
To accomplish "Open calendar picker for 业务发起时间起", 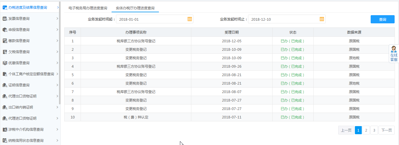I will click(x=190, y=19).
